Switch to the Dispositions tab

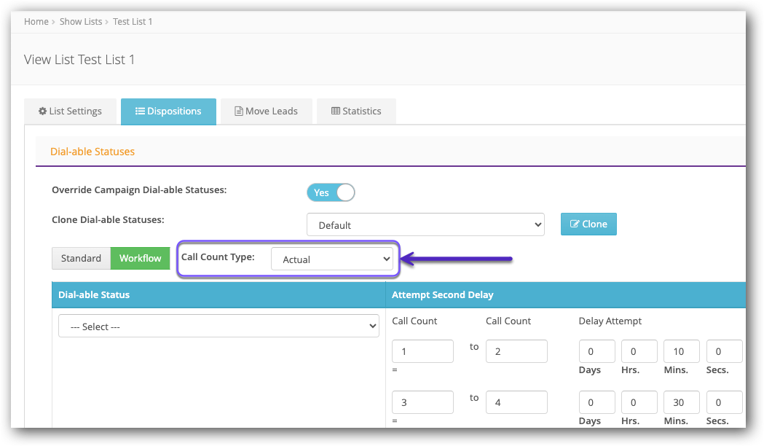168,111
